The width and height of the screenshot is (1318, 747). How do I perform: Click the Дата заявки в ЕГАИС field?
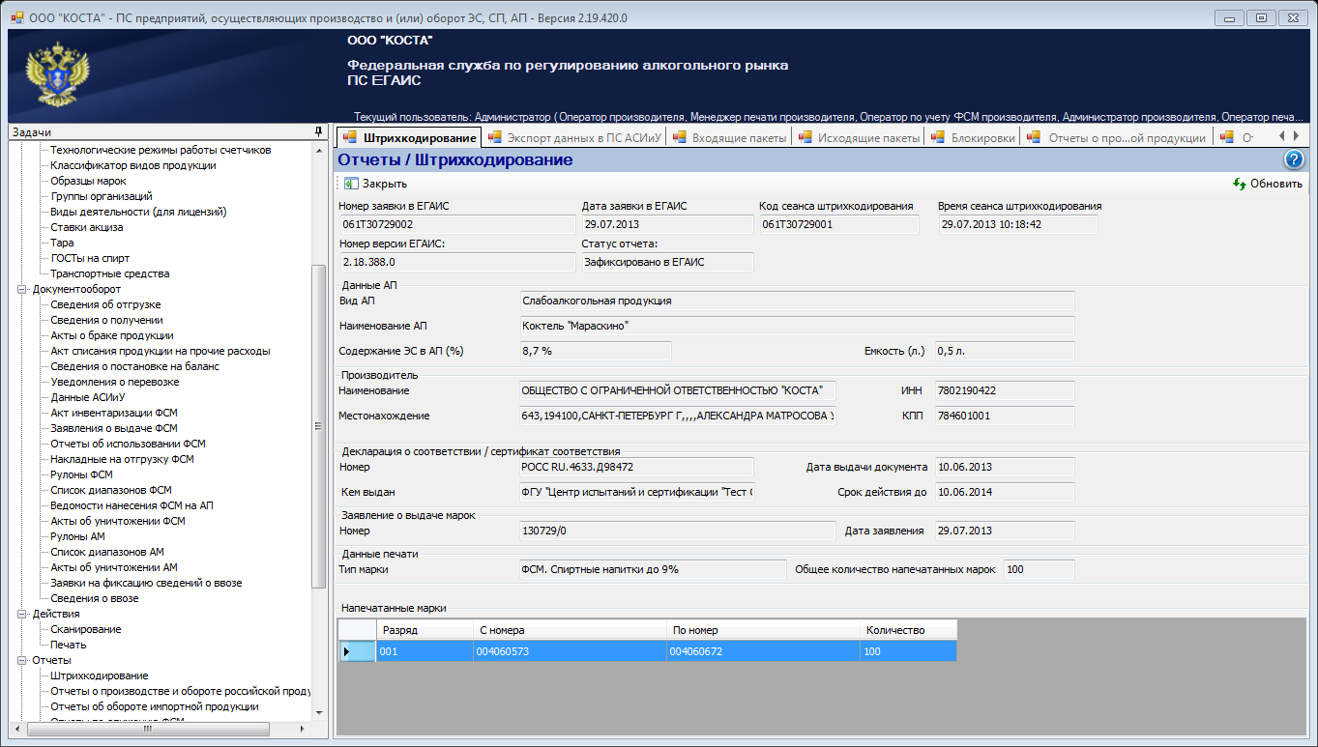[x=667, y=224]
